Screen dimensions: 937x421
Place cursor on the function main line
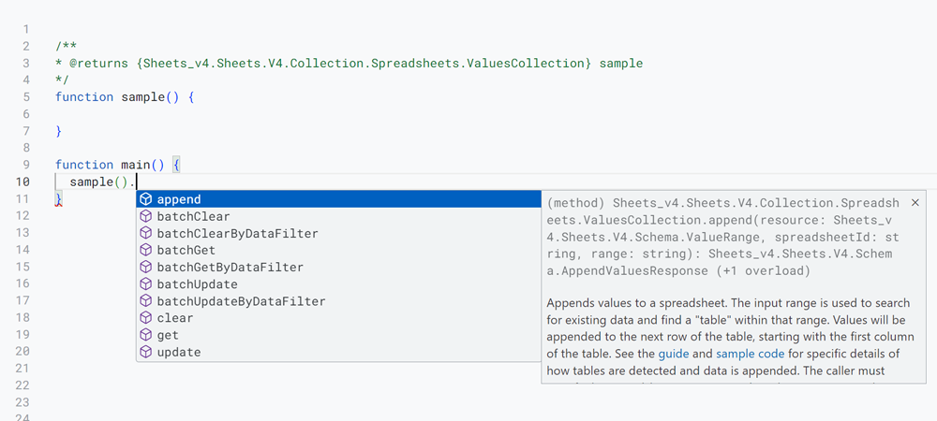click(x=118, y=165)
